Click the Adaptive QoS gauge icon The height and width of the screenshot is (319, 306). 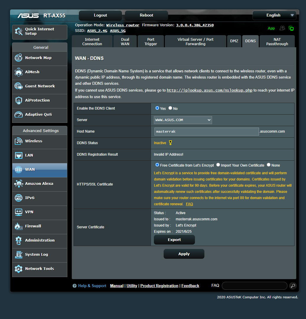tap(19, 115)
